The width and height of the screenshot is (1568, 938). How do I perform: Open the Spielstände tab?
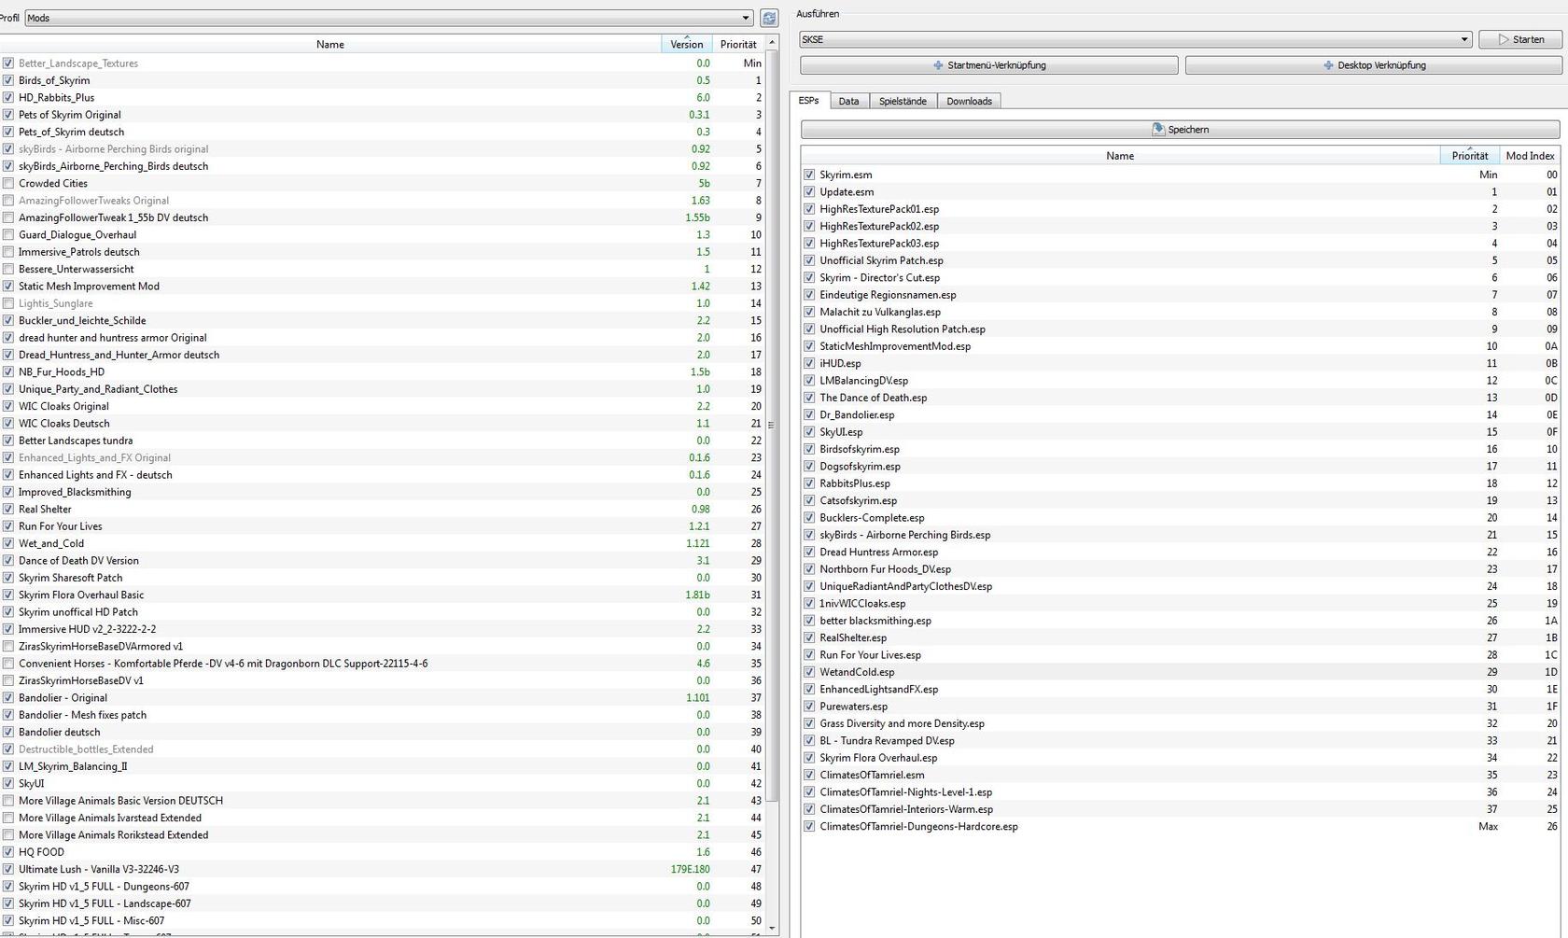pos(903,101)
